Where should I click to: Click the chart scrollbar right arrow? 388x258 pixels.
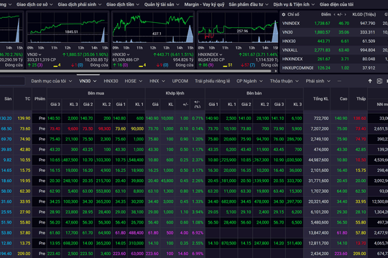click(x=276, y=71)
